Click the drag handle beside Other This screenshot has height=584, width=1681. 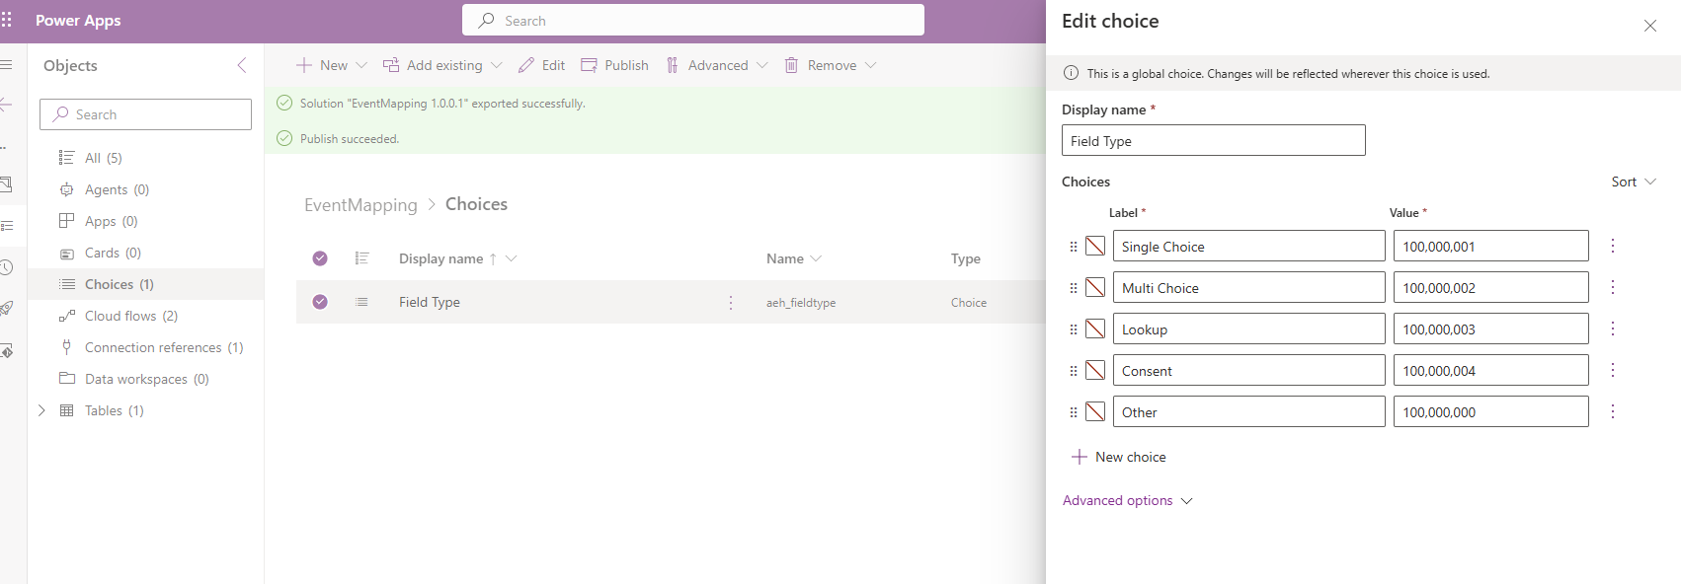point(1074,412)
